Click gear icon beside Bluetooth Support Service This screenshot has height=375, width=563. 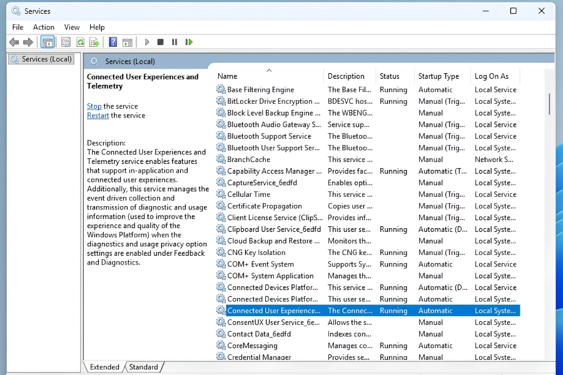[221, 136]
